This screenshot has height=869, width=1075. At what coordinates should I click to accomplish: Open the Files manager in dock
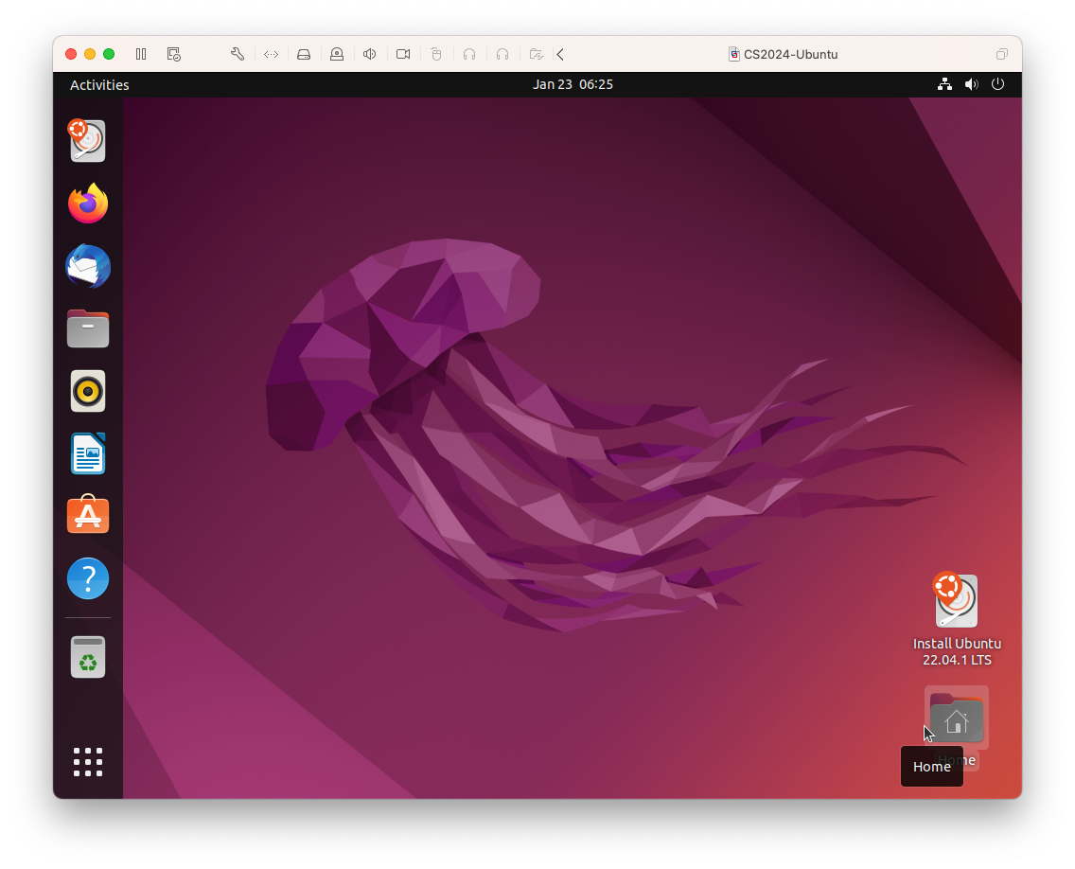point(88,328)
